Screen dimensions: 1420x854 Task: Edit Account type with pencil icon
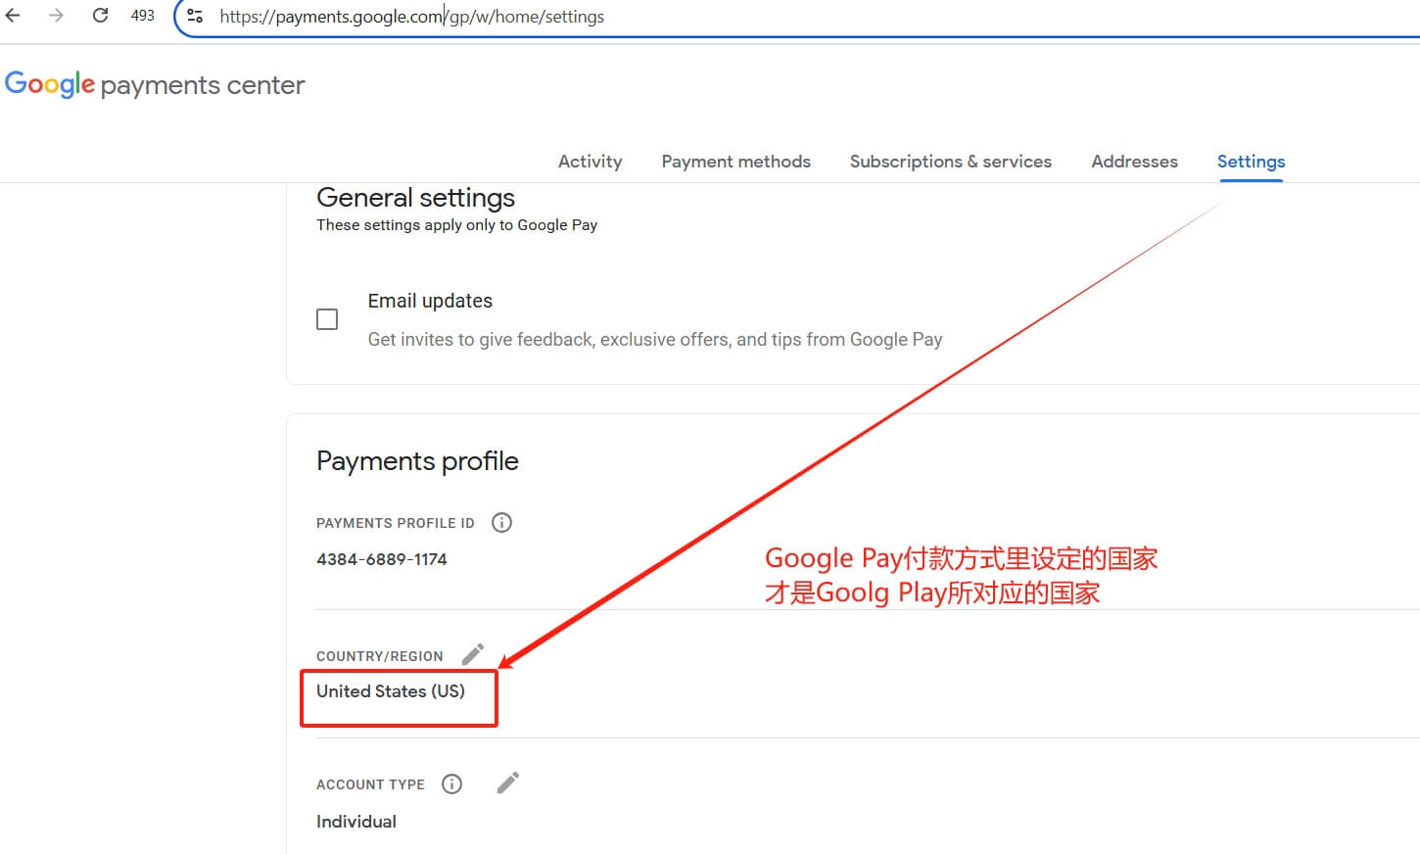(x=507, y=783)
